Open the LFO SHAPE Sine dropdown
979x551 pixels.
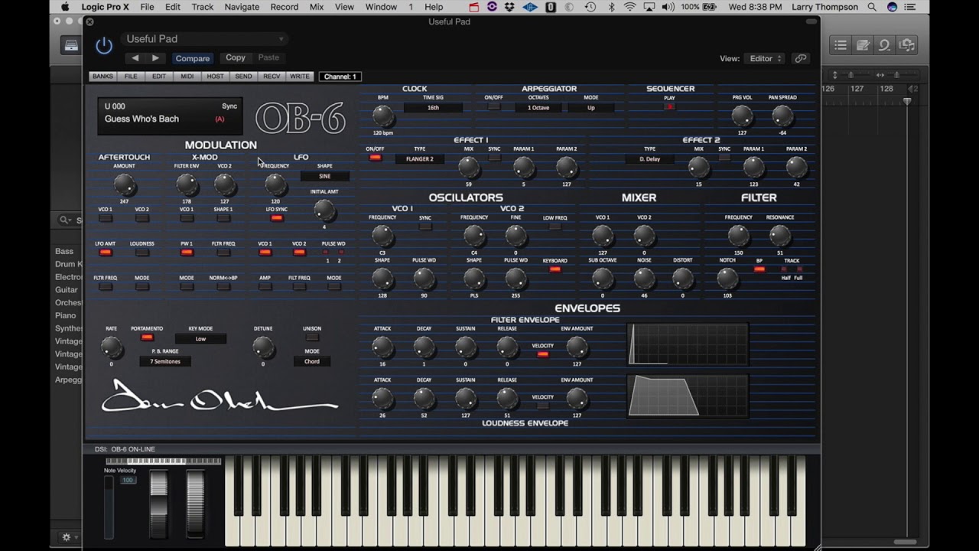325,176
